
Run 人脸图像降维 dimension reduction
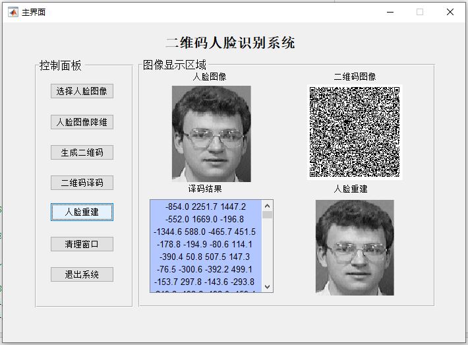point(82,122)
